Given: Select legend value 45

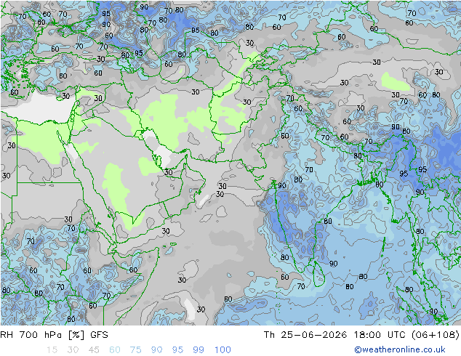Looking at the screenshot, I should pyautogui.click(x=94, y=350).
